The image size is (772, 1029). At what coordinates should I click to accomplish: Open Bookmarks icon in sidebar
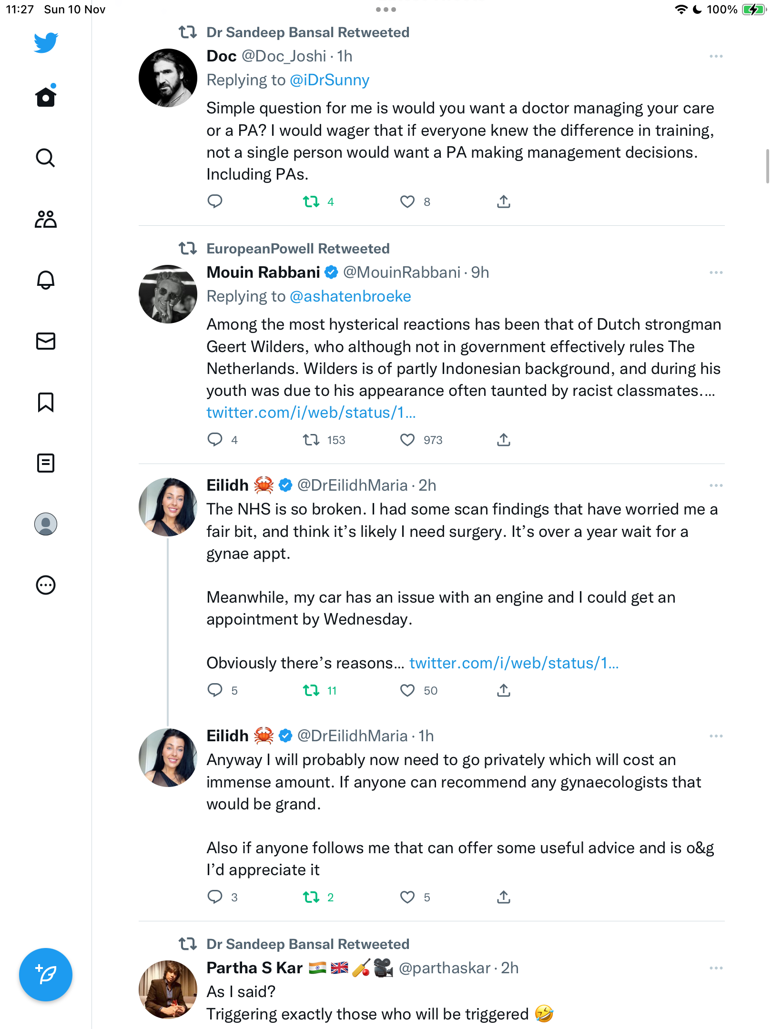pyautogui.click(x=46, y=402)
